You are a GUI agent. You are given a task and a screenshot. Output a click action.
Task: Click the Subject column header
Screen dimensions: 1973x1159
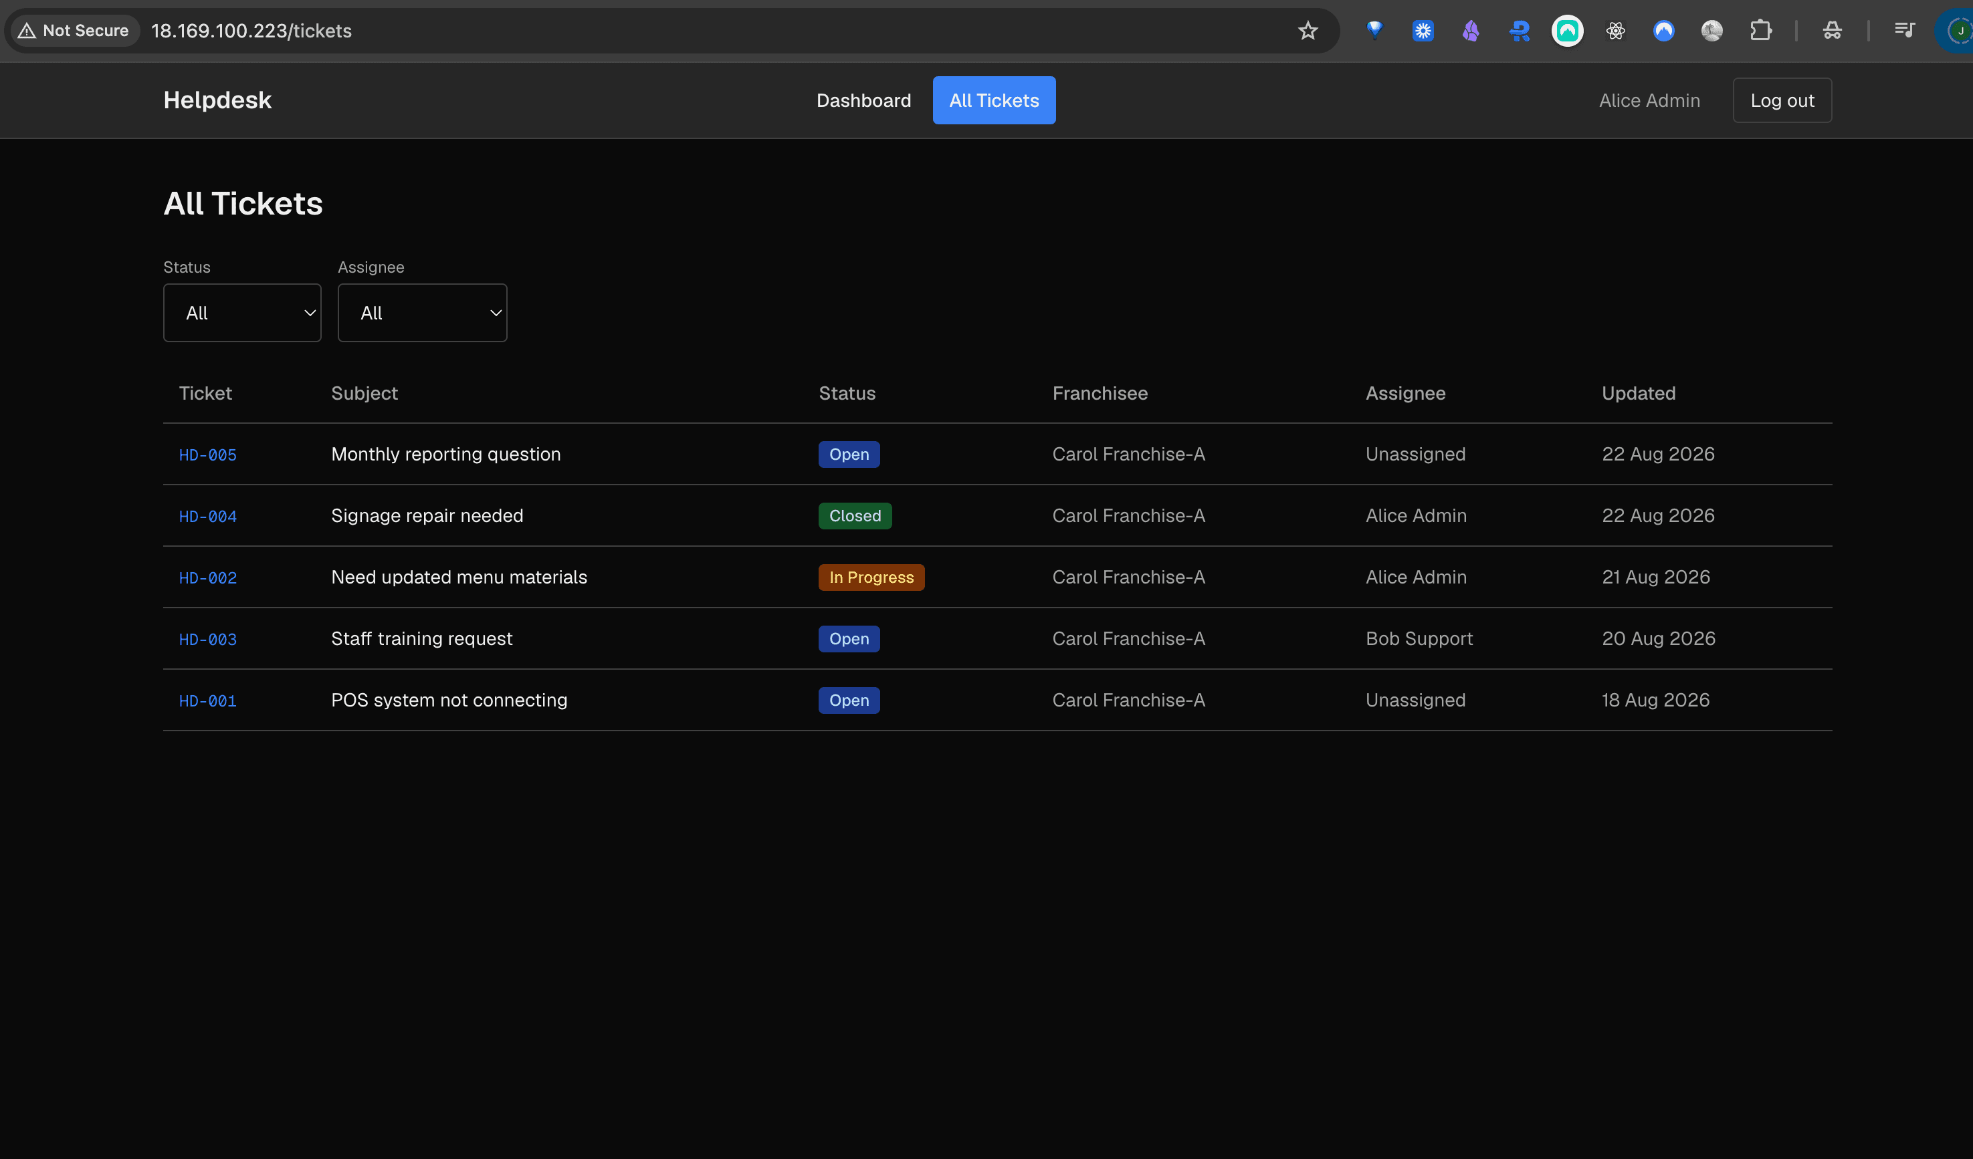click(364, 393)
